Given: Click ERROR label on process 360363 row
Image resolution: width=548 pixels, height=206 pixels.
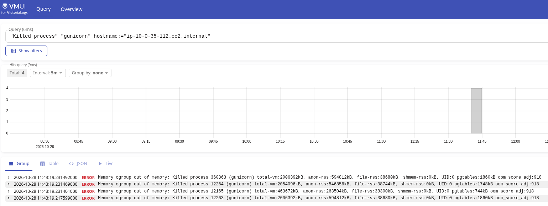Looking at the screenshot, I should pyautogui.click(x=88, y=178).
